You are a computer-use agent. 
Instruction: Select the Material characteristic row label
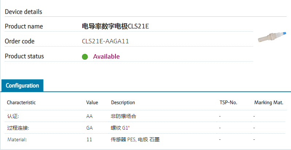17,139
